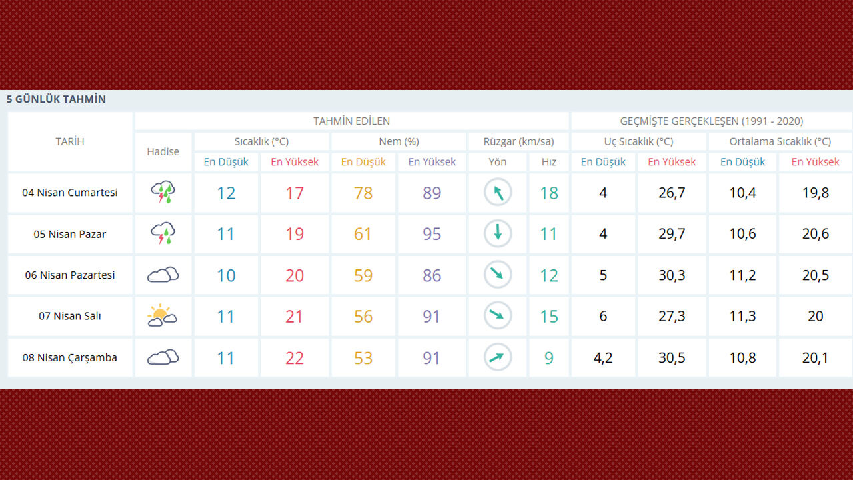853x480 pixels.
Task: Click the wind direction arrow for 07 Nisan Salı
Action: 498,316
